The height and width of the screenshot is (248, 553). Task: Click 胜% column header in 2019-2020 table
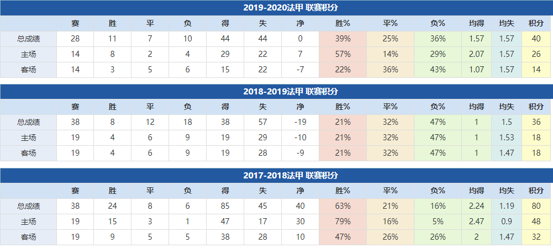point(343,23)
